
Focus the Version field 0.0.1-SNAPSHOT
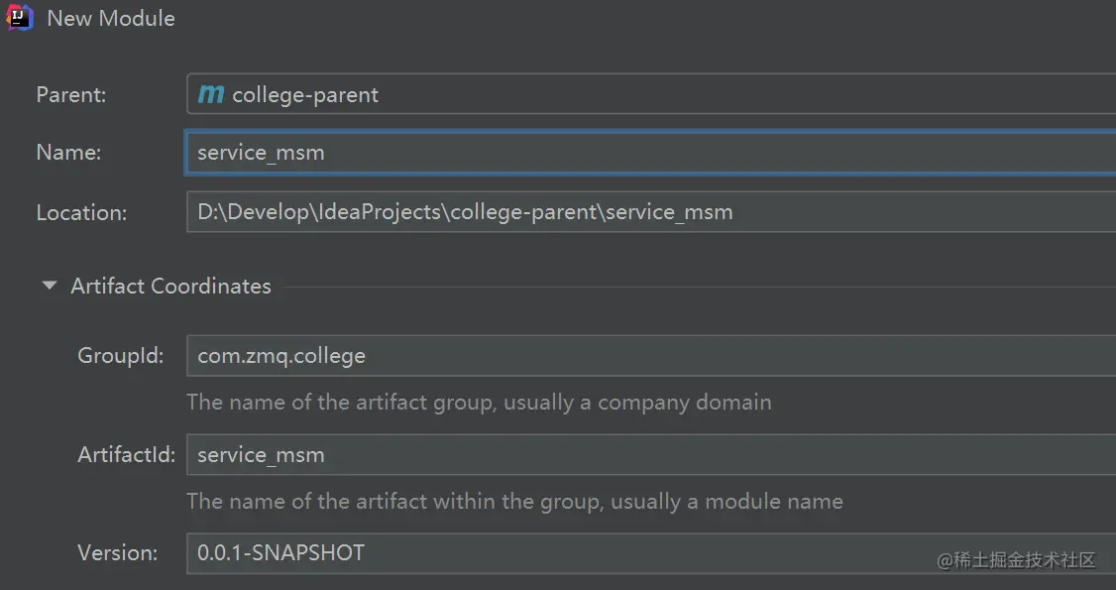[651, 553]
